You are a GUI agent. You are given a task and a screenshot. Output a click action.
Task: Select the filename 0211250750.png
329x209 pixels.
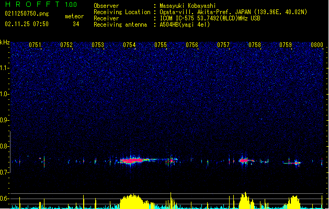tap(27, 14)
